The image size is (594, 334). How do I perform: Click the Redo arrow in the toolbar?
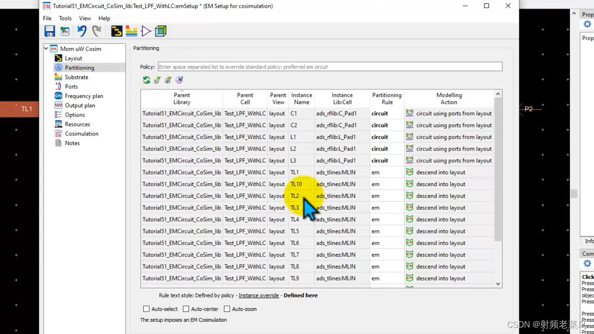pos(96,31)
